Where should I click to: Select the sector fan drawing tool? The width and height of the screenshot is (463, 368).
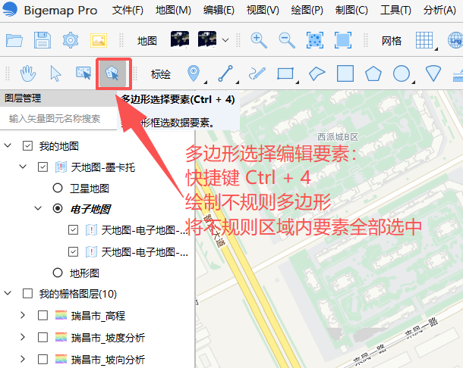tap(433, 73)
